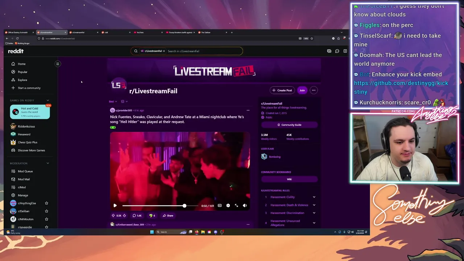This screenshot has width=464, height=261.
Task: Favorite r/AnythingElse with star
Action: coord(46,203)
